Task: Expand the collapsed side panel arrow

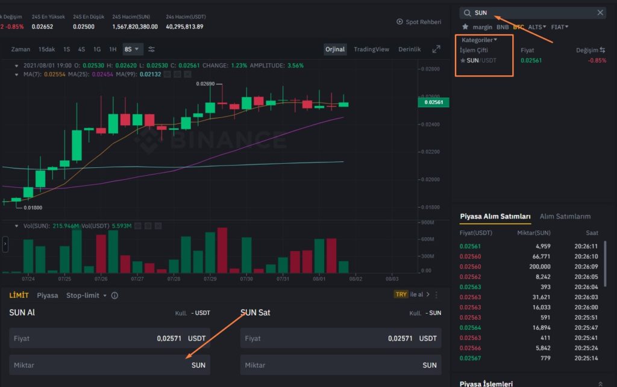Action: (5, 244)
